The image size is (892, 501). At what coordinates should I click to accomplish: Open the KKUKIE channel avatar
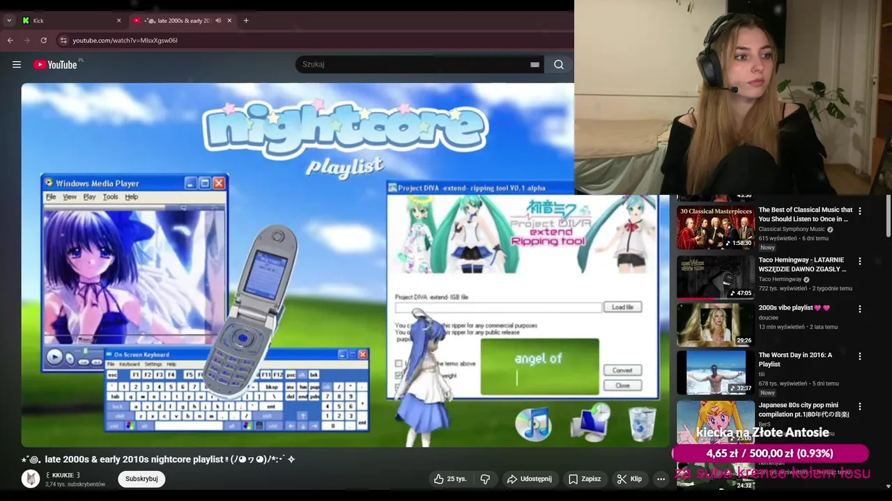pyautogui.click(x=31, y=479)
